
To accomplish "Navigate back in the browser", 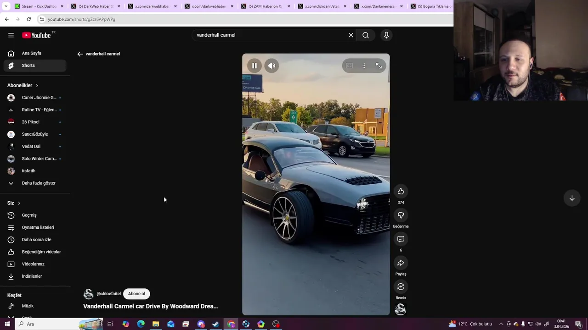I will pyautogui.click(x=6, y=19).
